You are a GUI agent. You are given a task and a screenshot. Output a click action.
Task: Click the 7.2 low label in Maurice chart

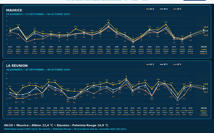(x=133, y=43)
